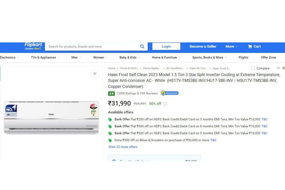Expand the Electronics category menu
The height and width of the screenshot is (190, 285).
9,57
